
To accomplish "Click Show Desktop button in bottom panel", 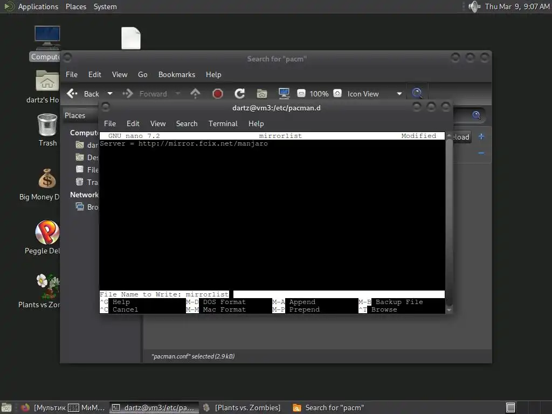I will (6, 408).
